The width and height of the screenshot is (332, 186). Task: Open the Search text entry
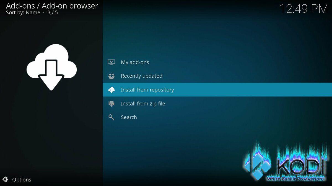point(129,117)
